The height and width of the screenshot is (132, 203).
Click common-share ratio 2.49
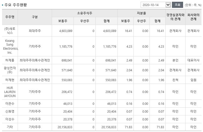[x=129, y=60]
